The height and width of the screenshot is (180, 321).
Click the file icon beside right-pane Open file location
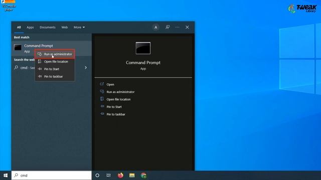102,99
